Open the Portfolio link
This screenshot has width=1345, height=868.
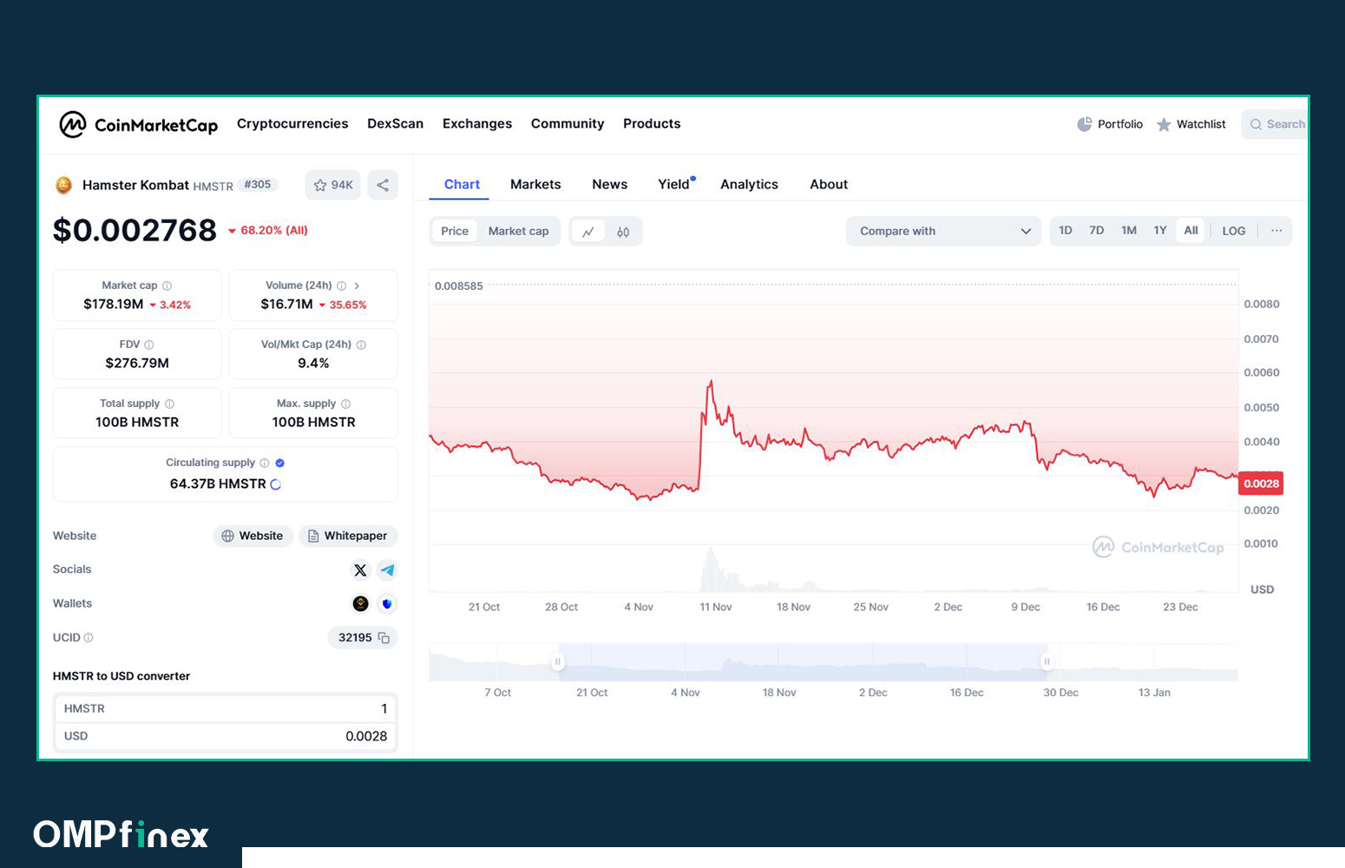click(1110, 124)
